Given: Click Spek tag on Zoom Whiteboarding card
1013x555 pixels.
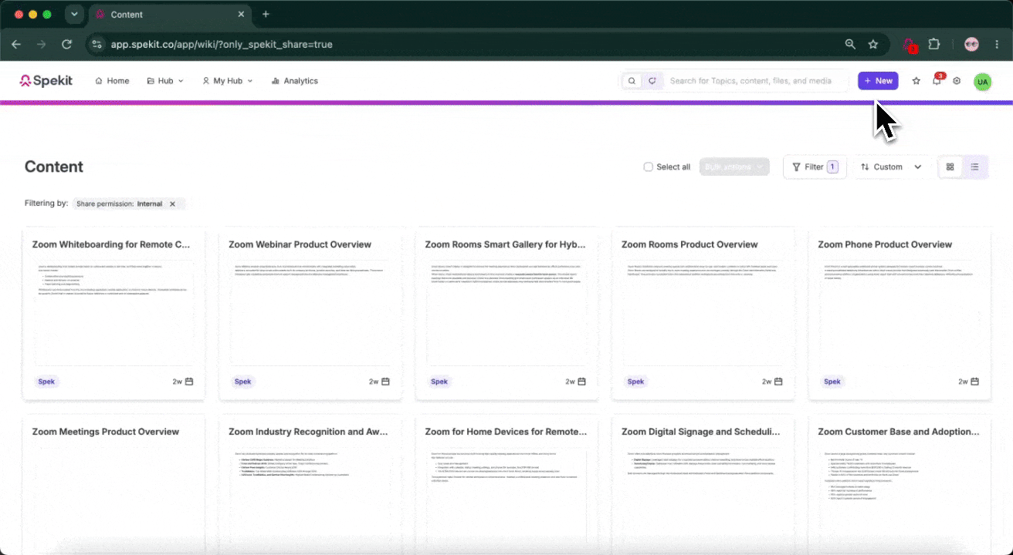Looking at the screenshot, I should point(47,382).
